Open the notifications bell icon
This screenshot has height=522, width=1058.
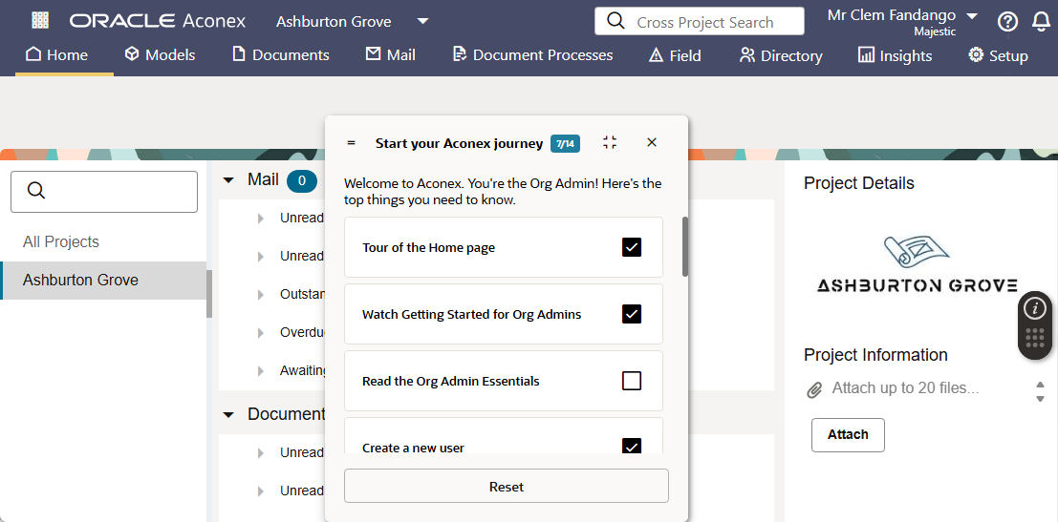coord(1041,22)
